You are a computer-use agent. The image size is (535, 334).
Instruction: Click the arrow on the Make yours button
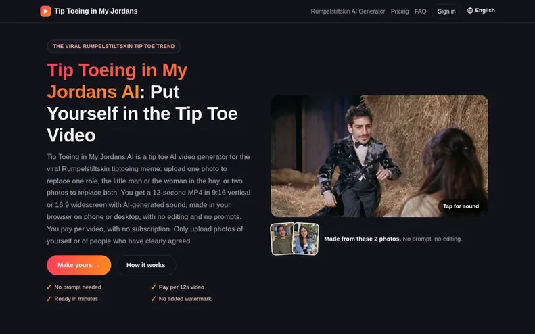pyautogui.click(x=97, y=266)
